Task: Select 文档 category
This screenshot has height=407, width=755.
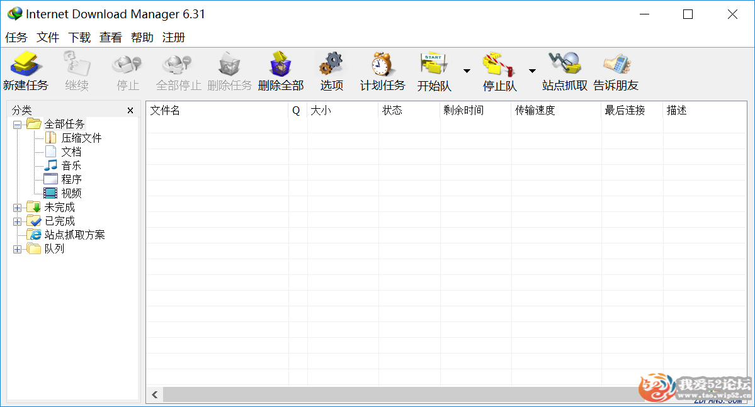Action: pos(71,152)
